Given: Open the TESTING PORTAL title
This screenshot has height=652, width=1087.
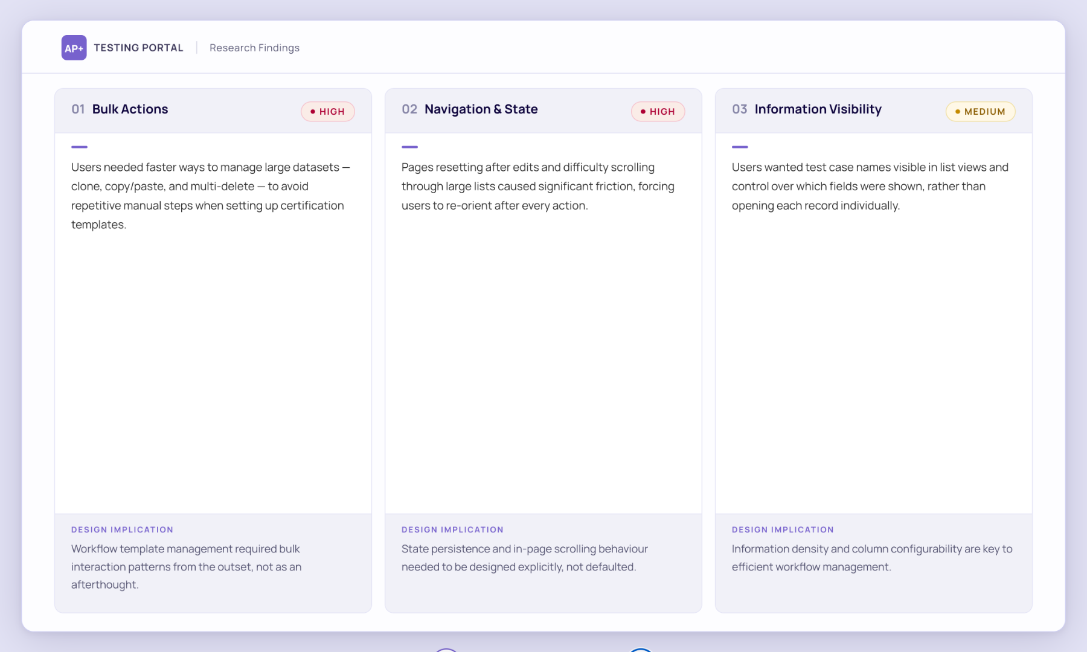Looking at the screenshot, I should (x=138, y=48).
